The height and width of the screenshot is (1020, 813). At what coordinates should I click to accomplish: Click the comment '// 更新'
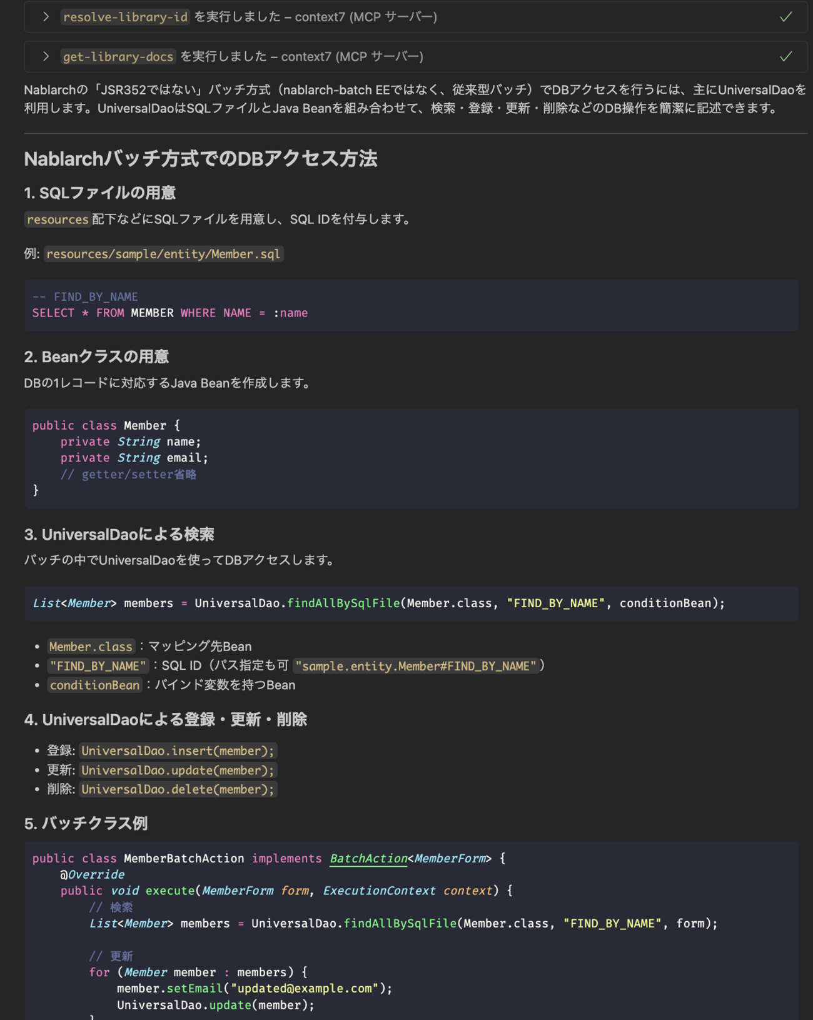tap(111, 956)
